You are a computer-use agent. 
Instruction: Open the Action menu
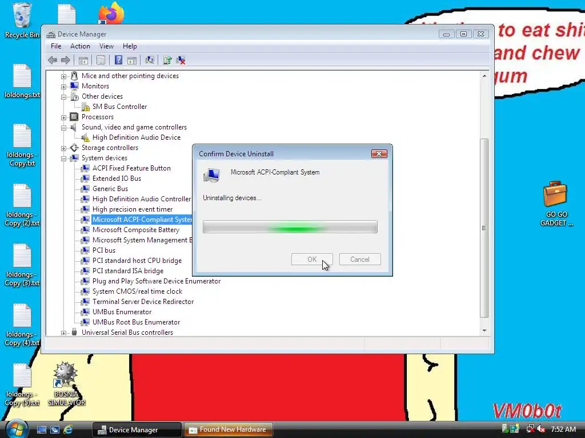pyautogui.click(x=80, y=46)
